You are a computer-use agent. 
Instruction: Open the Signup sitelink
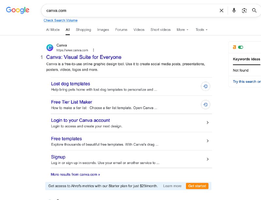(58, 157)
